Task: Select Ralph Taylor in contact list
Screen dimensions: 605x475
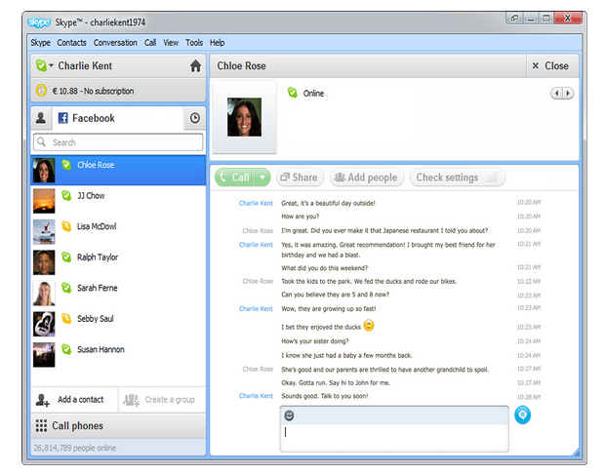Action: click(98, 257)
